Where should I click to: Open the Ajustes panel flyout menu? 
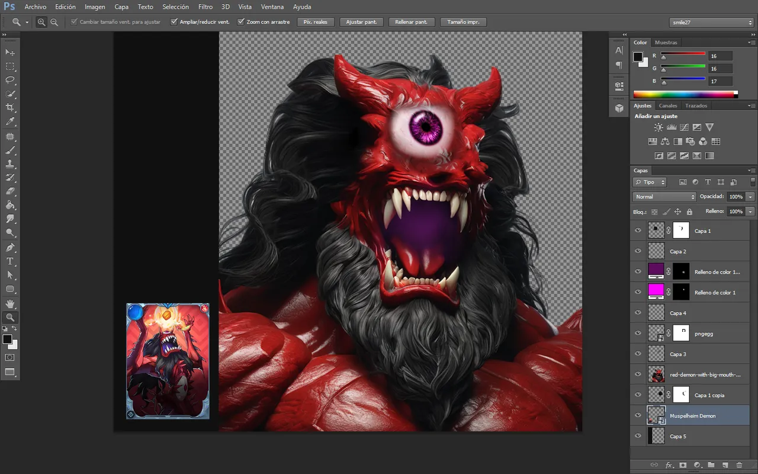click(753, 105)
